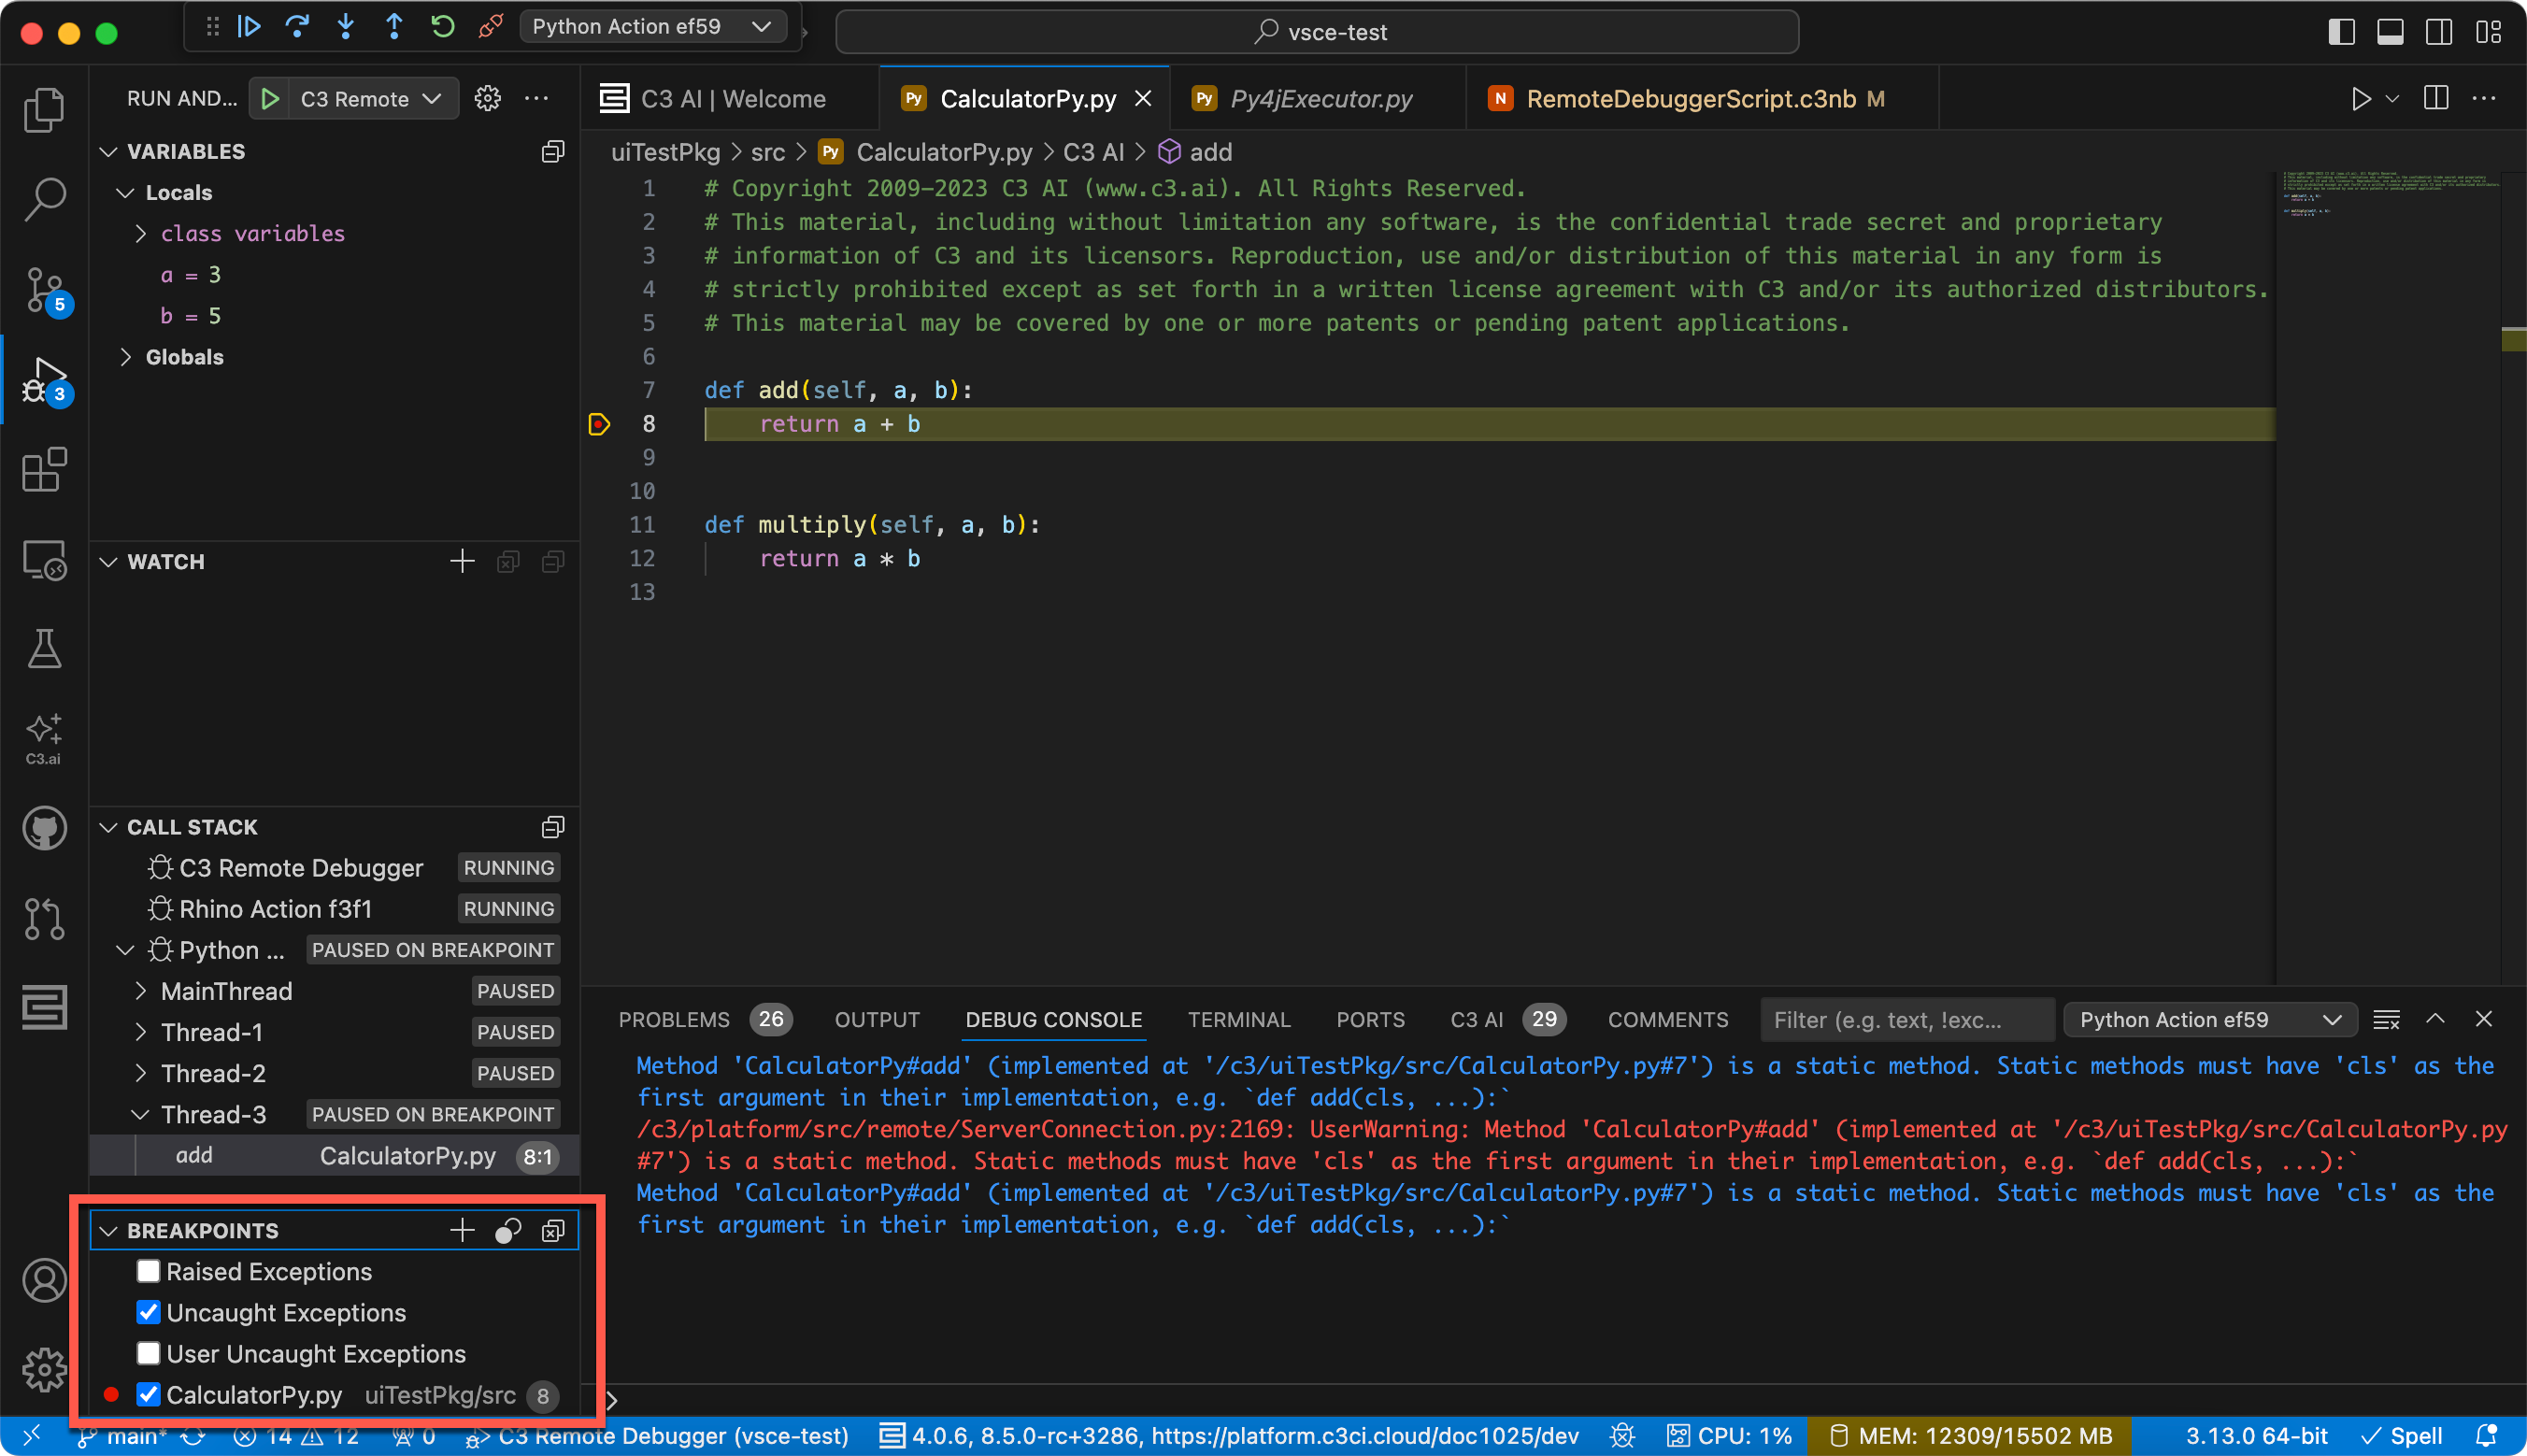Toggle activate breakpoints icon in Breakpoints header
This screenshot has width=2527, height=1456.
(508, 1231)
